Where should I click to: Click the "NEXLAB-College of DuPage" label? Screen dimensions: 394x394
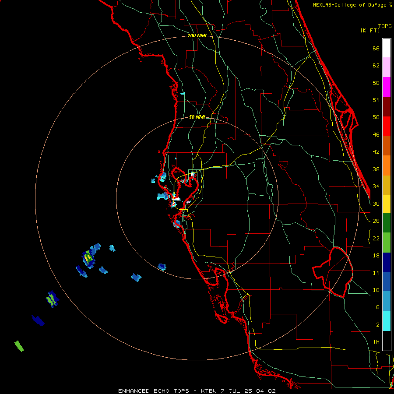click(350, 5)
